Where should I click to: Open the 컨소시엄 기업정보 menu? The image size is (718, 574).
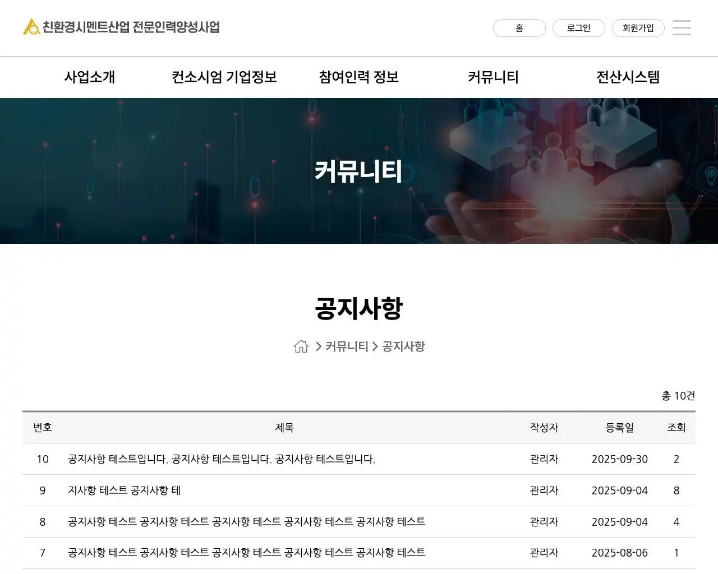click(x=224, y=77)
